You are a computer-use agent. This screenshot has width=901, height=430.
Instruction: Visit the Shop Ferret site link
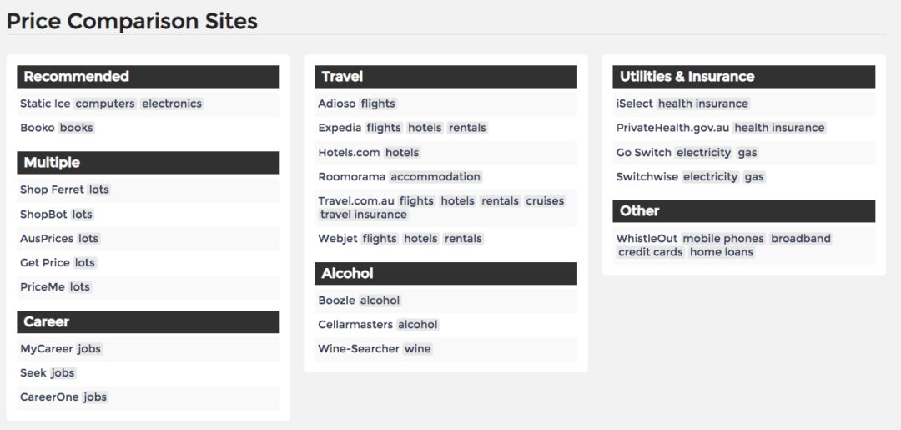[x=52, y=190]
